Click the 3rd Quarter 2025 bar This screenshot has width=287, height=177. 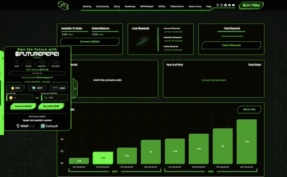click(x=127, y=156)
